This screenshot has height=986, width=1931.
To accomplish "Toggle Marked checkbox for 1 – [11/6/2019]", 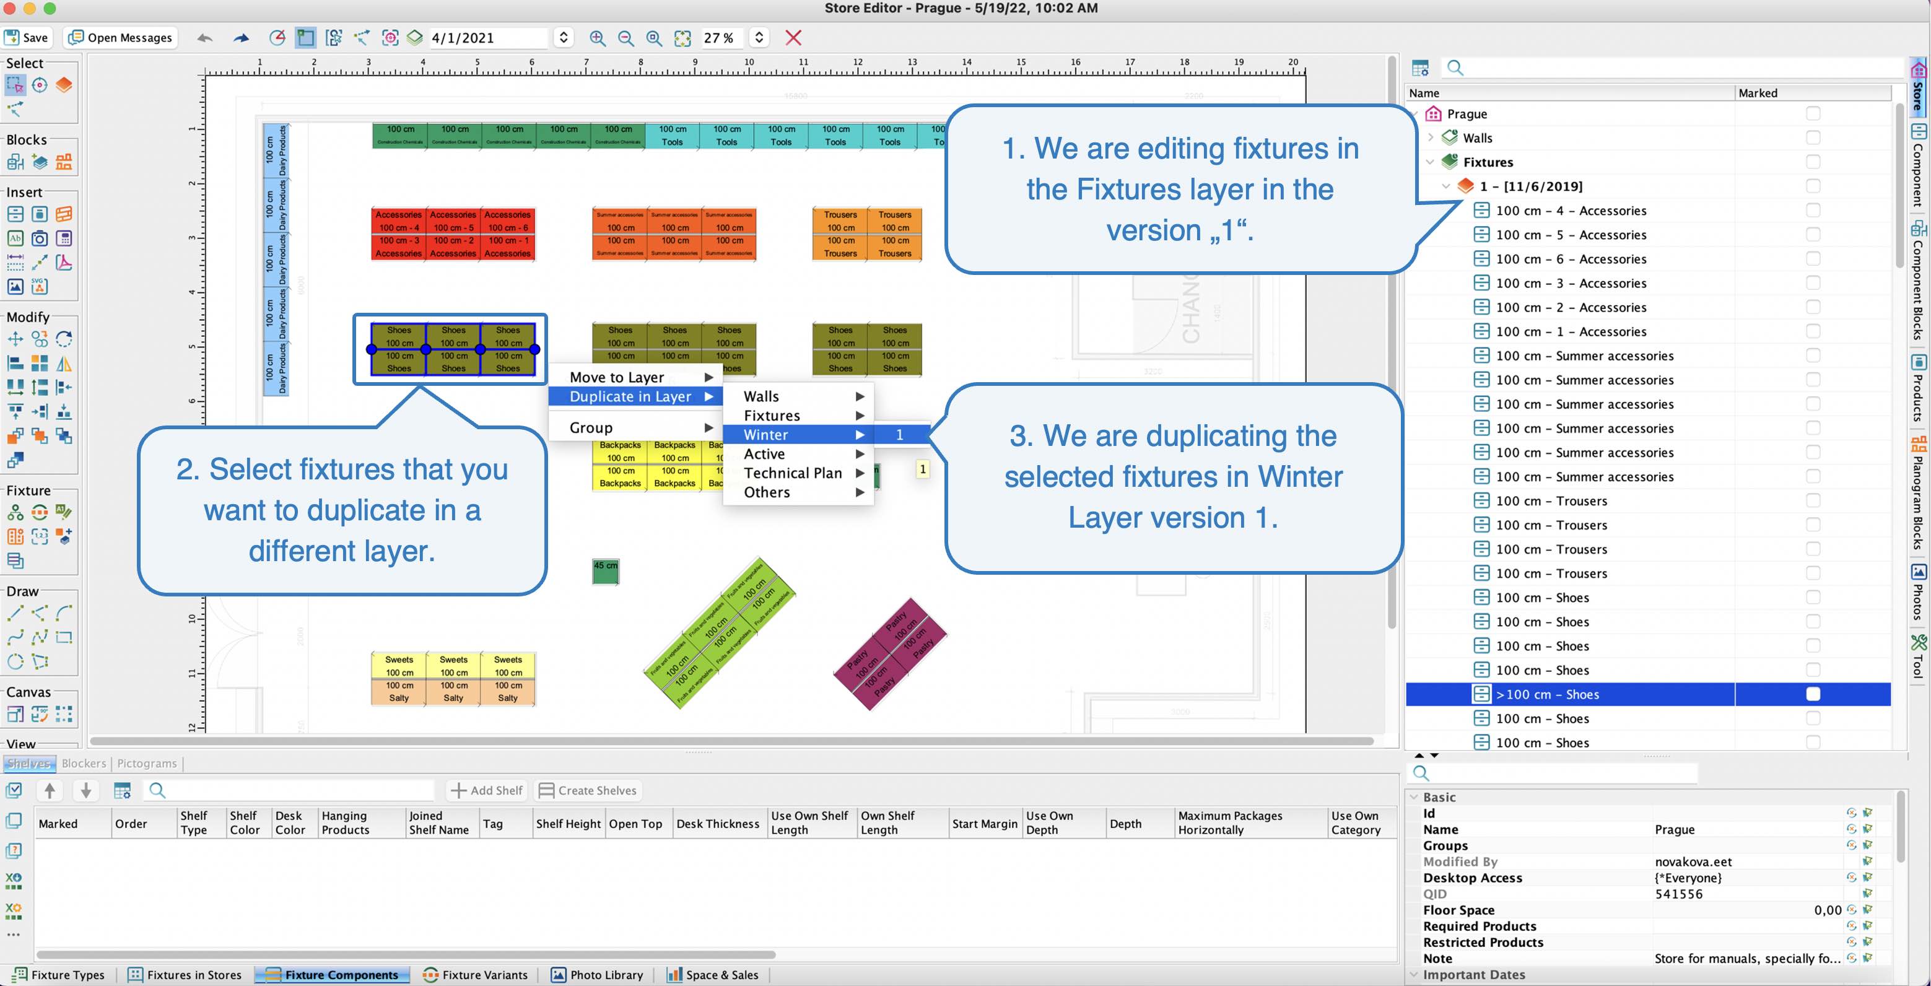I will tap(1813, 185).
